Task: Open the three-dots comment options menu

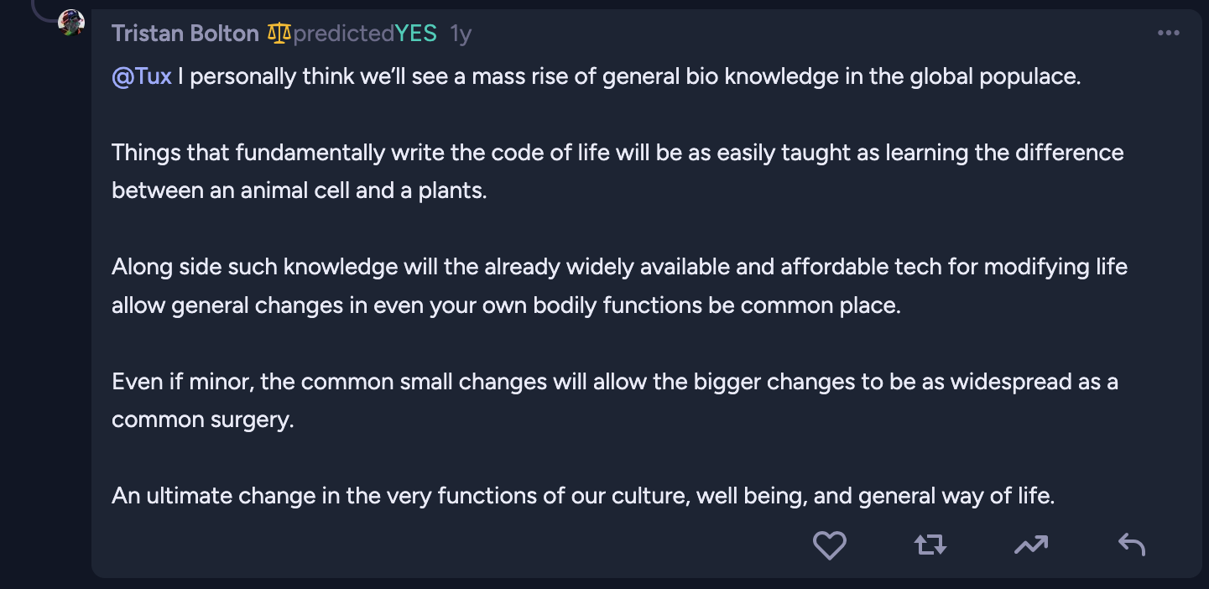Action: click(x=1168, y=33)
